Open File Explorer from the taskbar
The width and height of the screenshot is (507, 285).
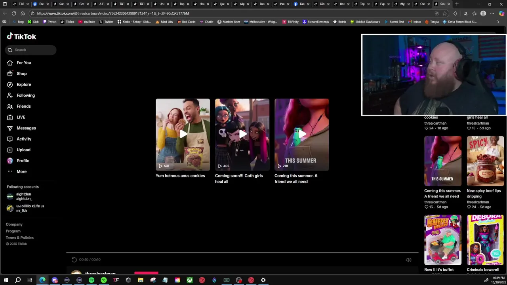[x=141, y=280]
